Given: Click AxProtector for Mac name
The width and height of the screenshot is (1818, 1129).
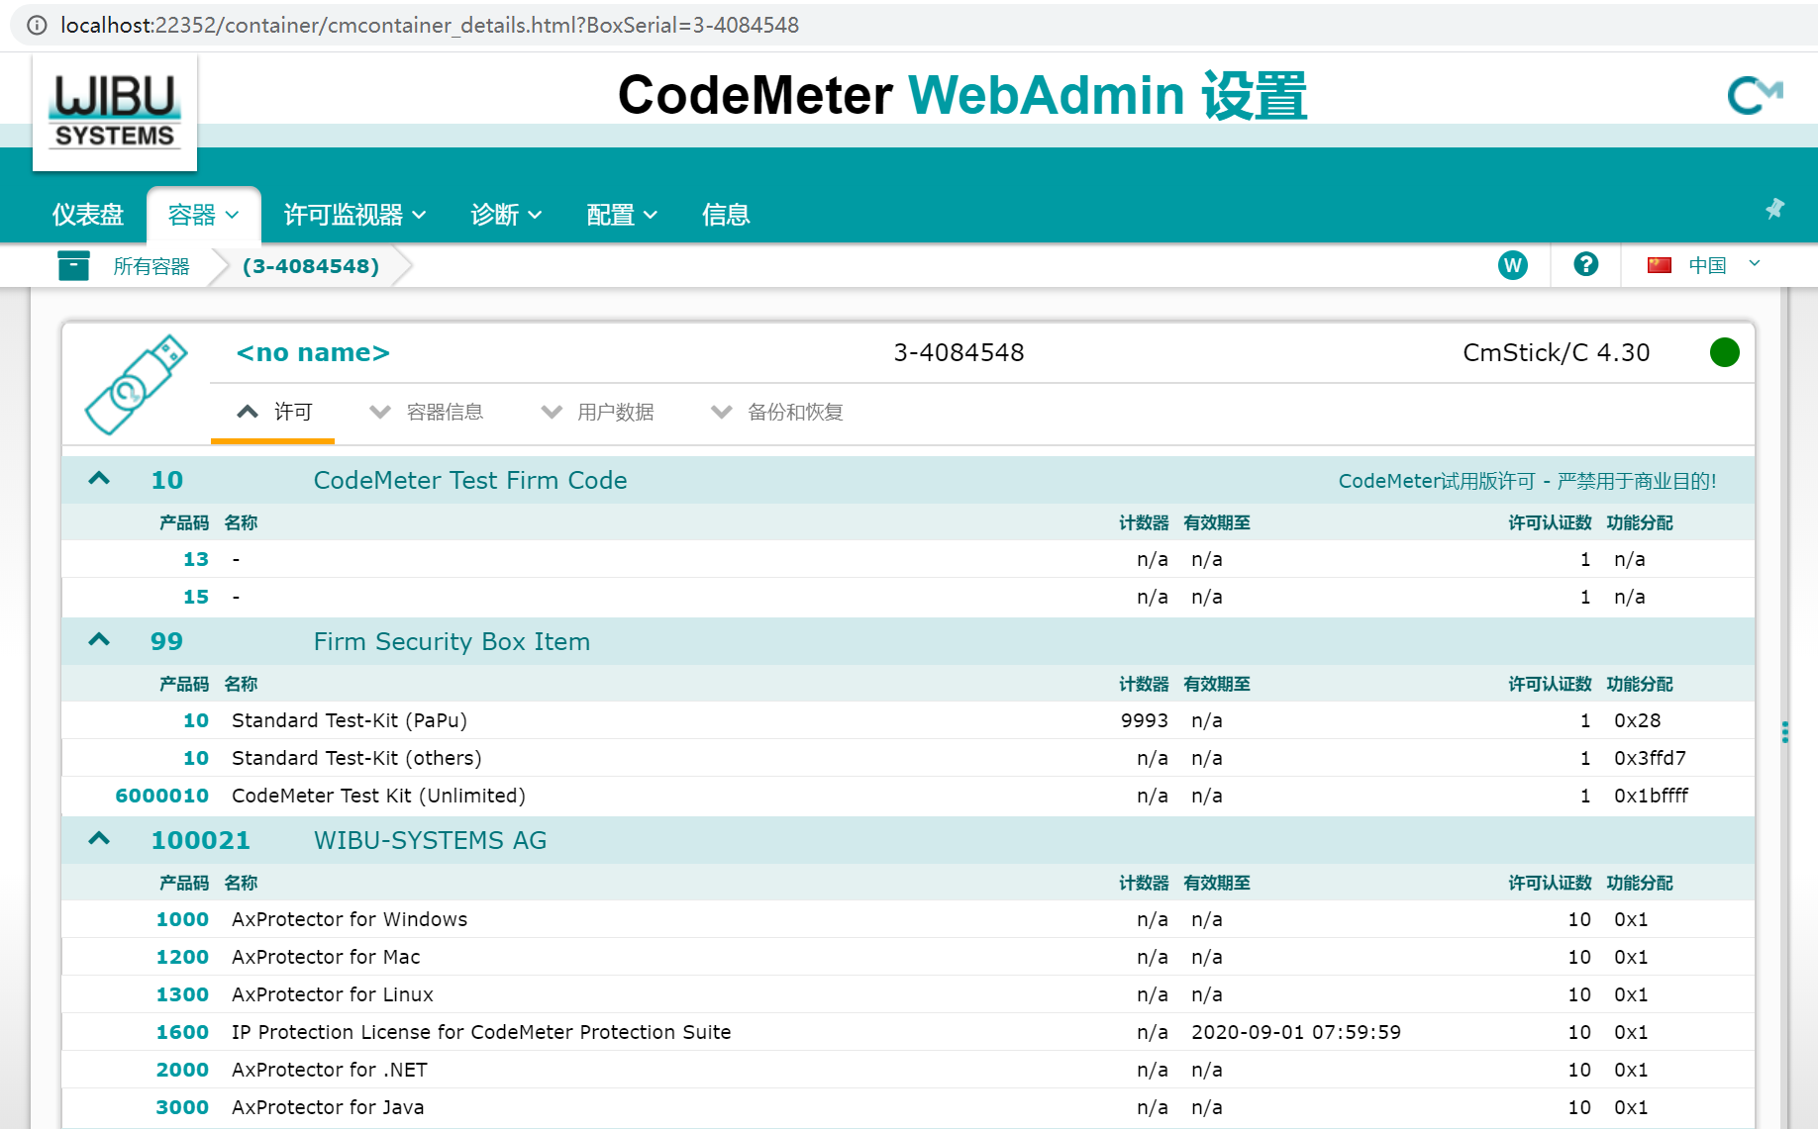Looking at the screenshot, I should (x=326, y=957).
